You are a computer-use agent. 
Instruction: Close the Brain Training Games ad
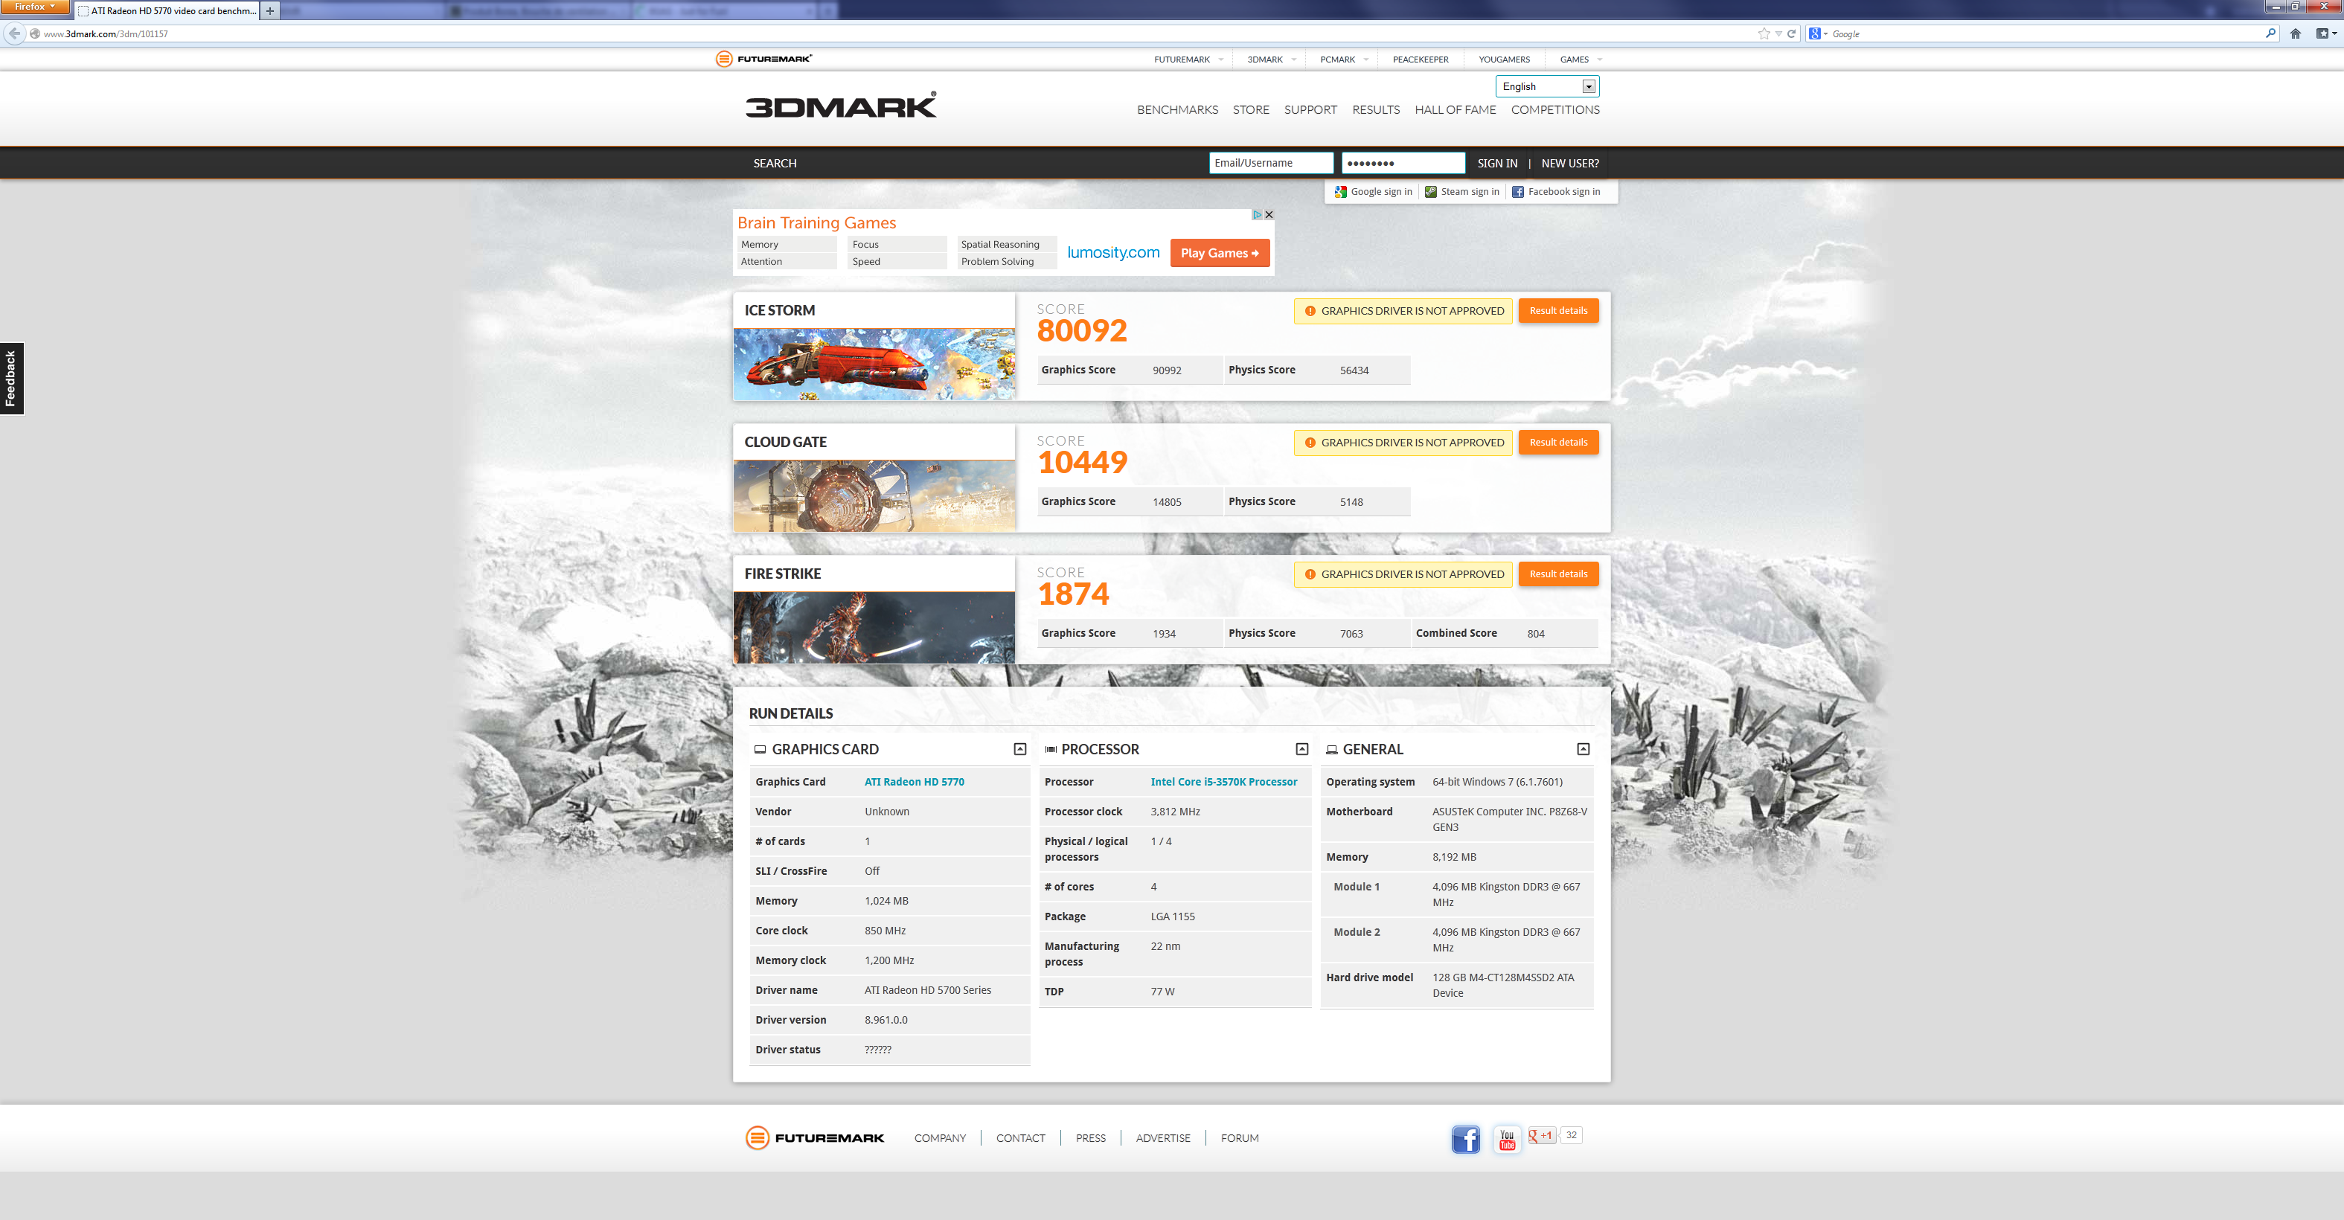point(1269,215)
